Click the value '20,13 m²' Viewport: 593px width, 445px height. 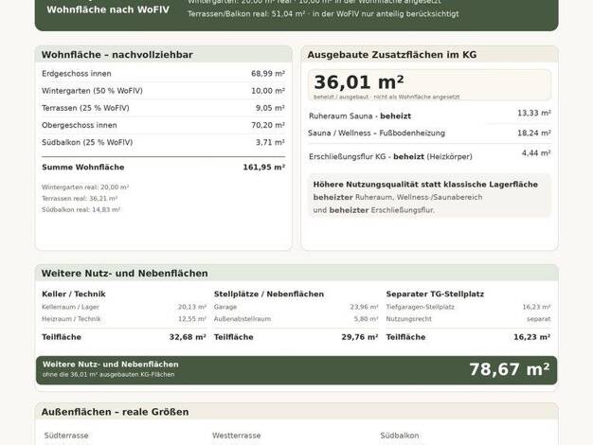coord(192,307)
